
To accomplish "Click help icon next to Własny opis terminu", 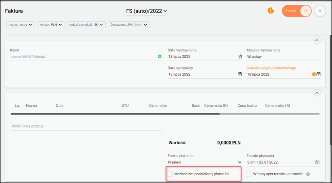I will [308, 174].
